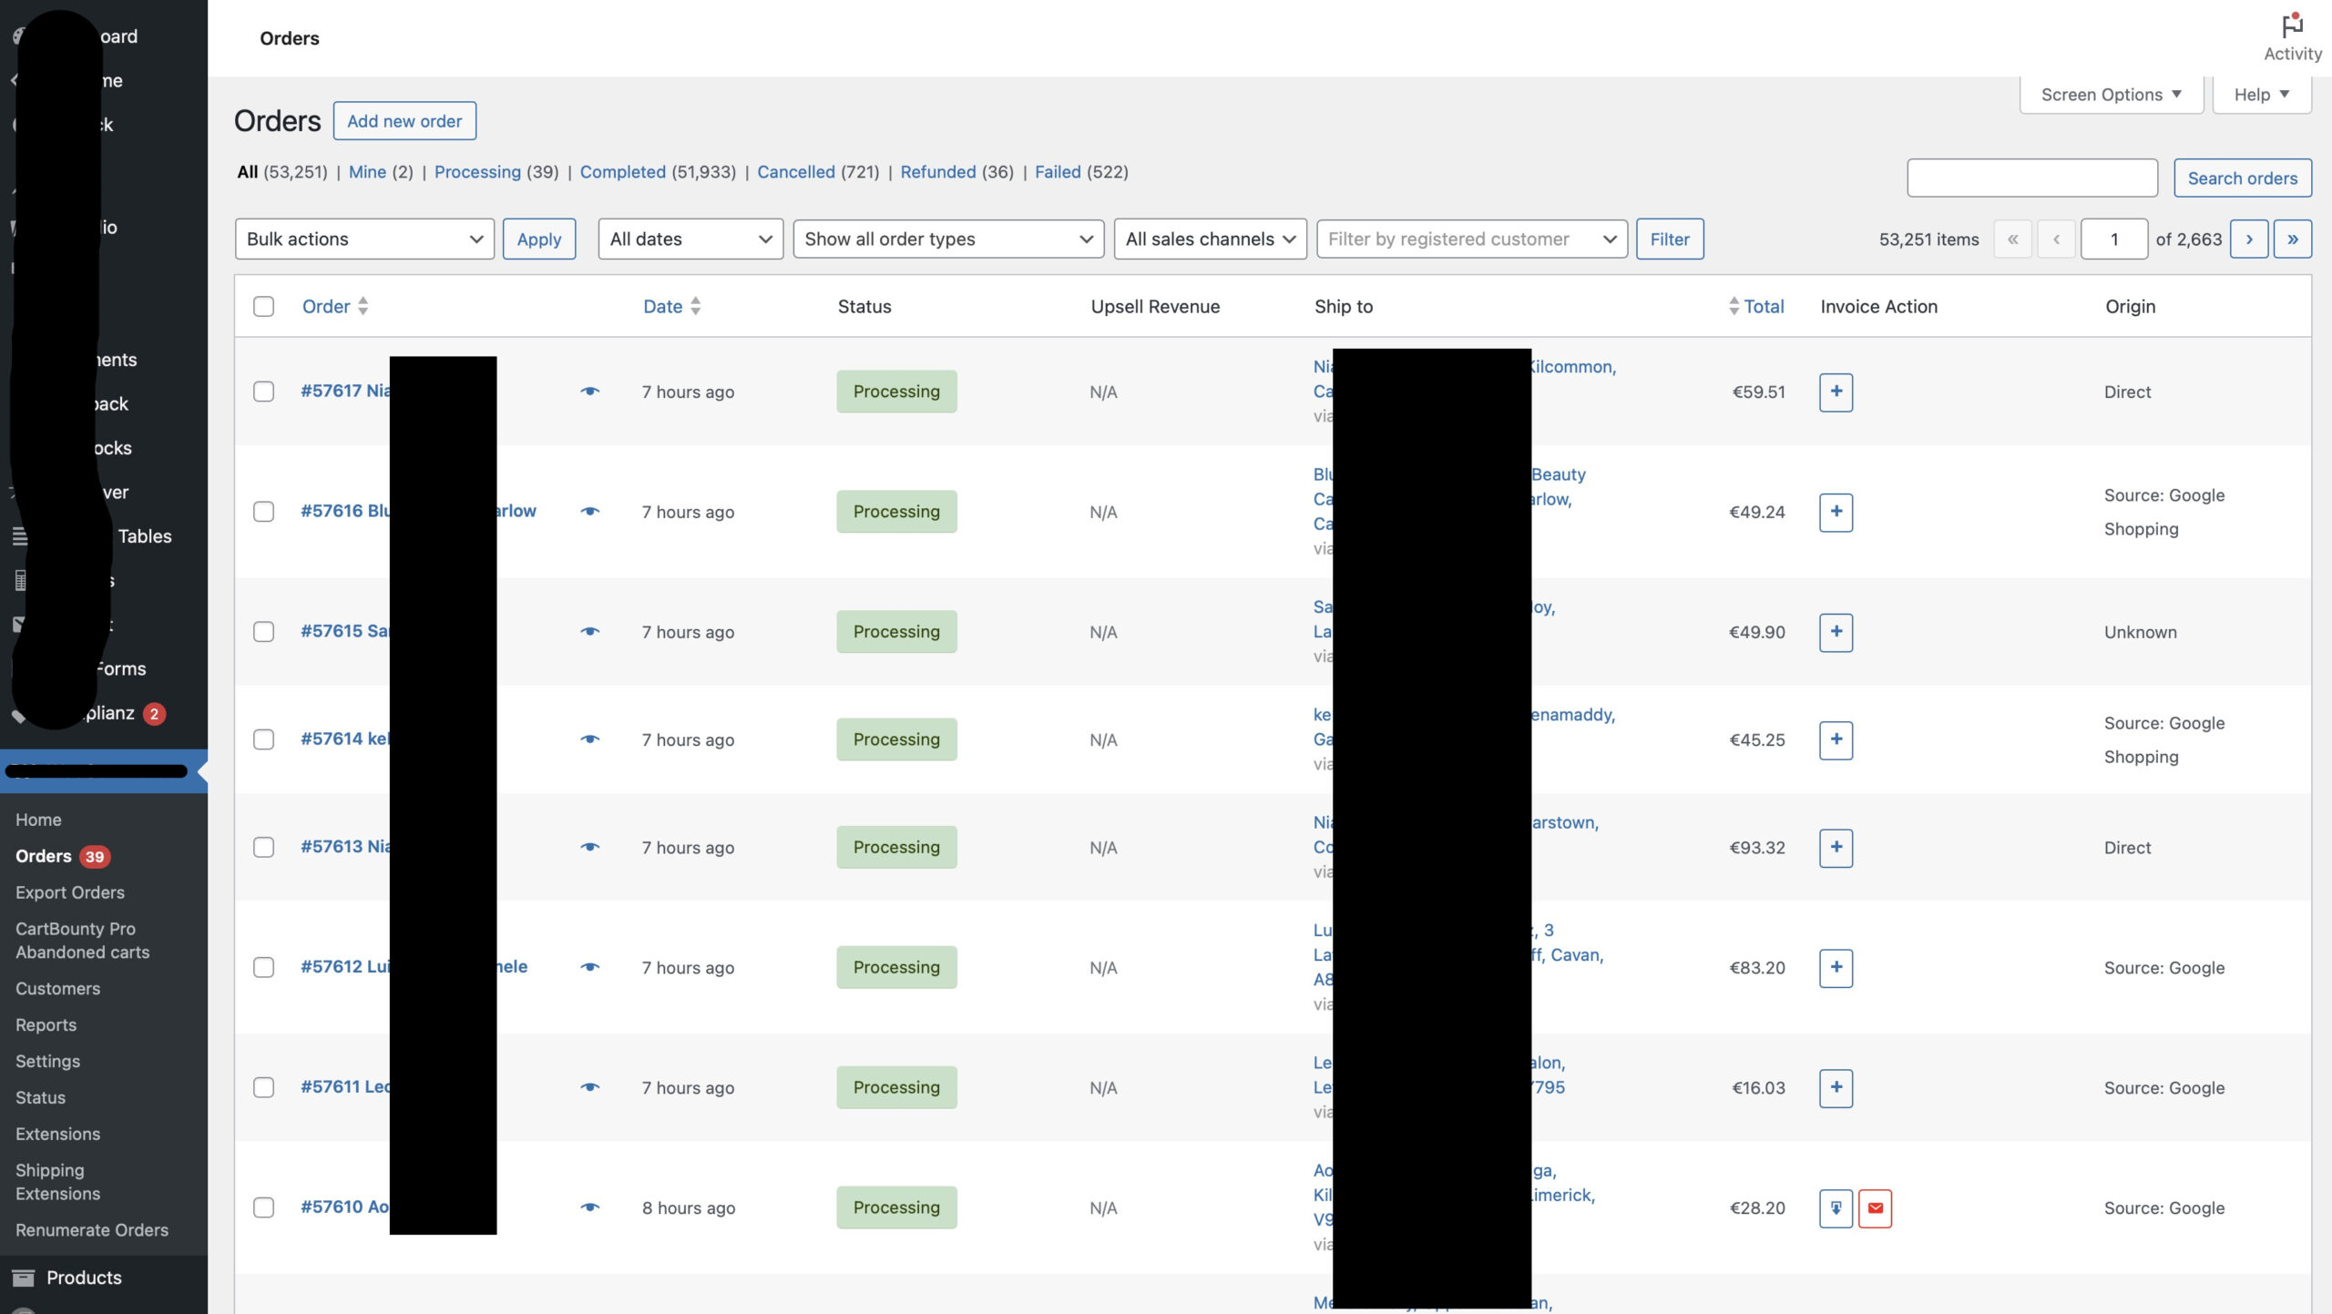The width and height of the screenshot is (2332, 1314).
Task: Click the red email invoice icon for order #57610
Action: pos(1875,1208)
